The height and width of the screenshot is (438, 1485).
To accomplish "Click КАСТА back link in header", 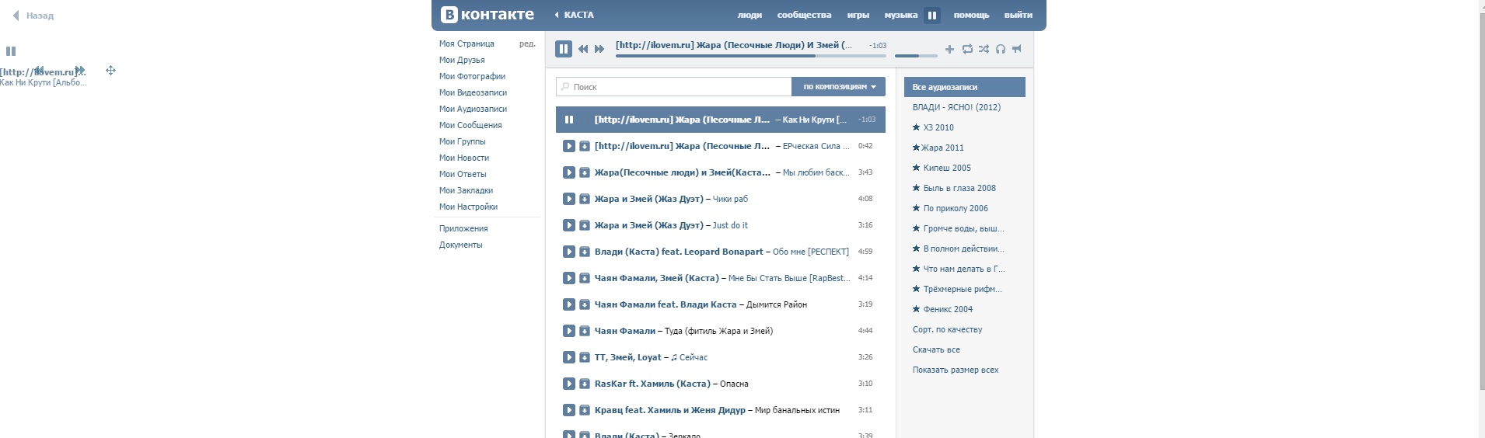I will point(575,15).
